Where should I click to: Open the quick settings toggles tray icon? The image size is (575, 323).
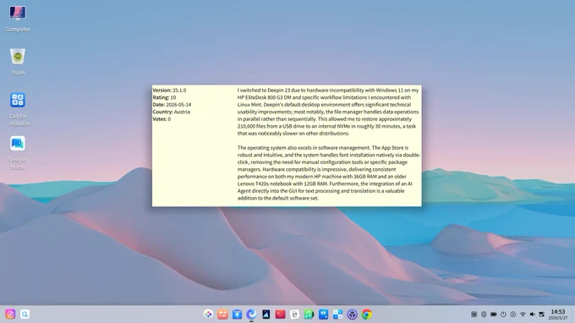pyautogui.click(x=542, y=315)
